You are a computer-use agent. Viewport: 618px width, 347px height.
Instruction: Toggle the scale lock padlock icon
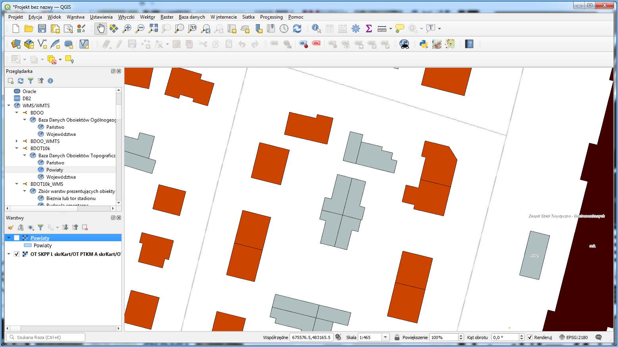pos(397,337)
